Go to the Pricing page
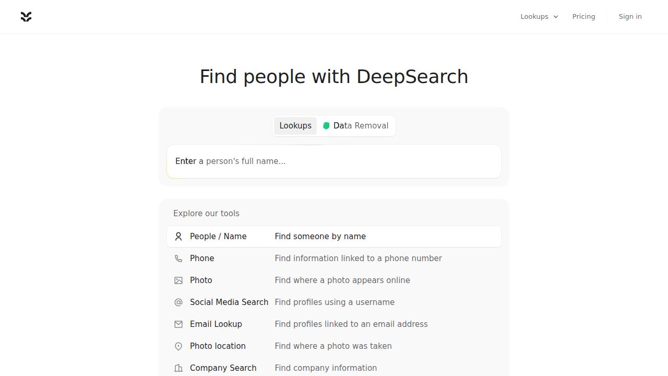Image resolution: width=668 pixels, height=376 pixels. 583,17
